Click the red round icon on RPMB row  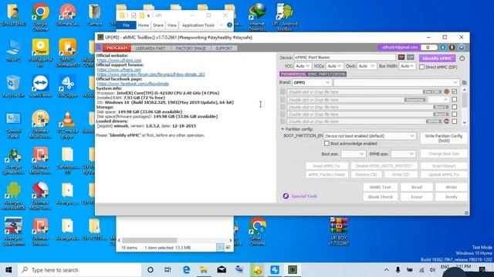click(446, 122)
